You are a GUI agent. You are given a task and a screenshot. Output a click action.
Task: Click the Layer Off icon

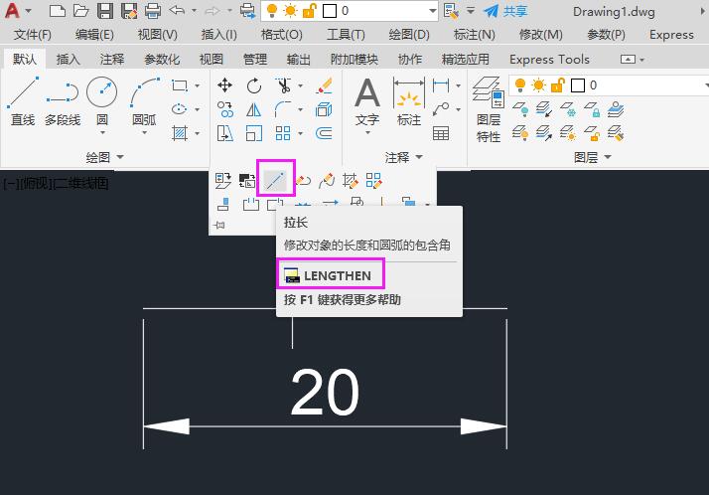click(520, 109)
